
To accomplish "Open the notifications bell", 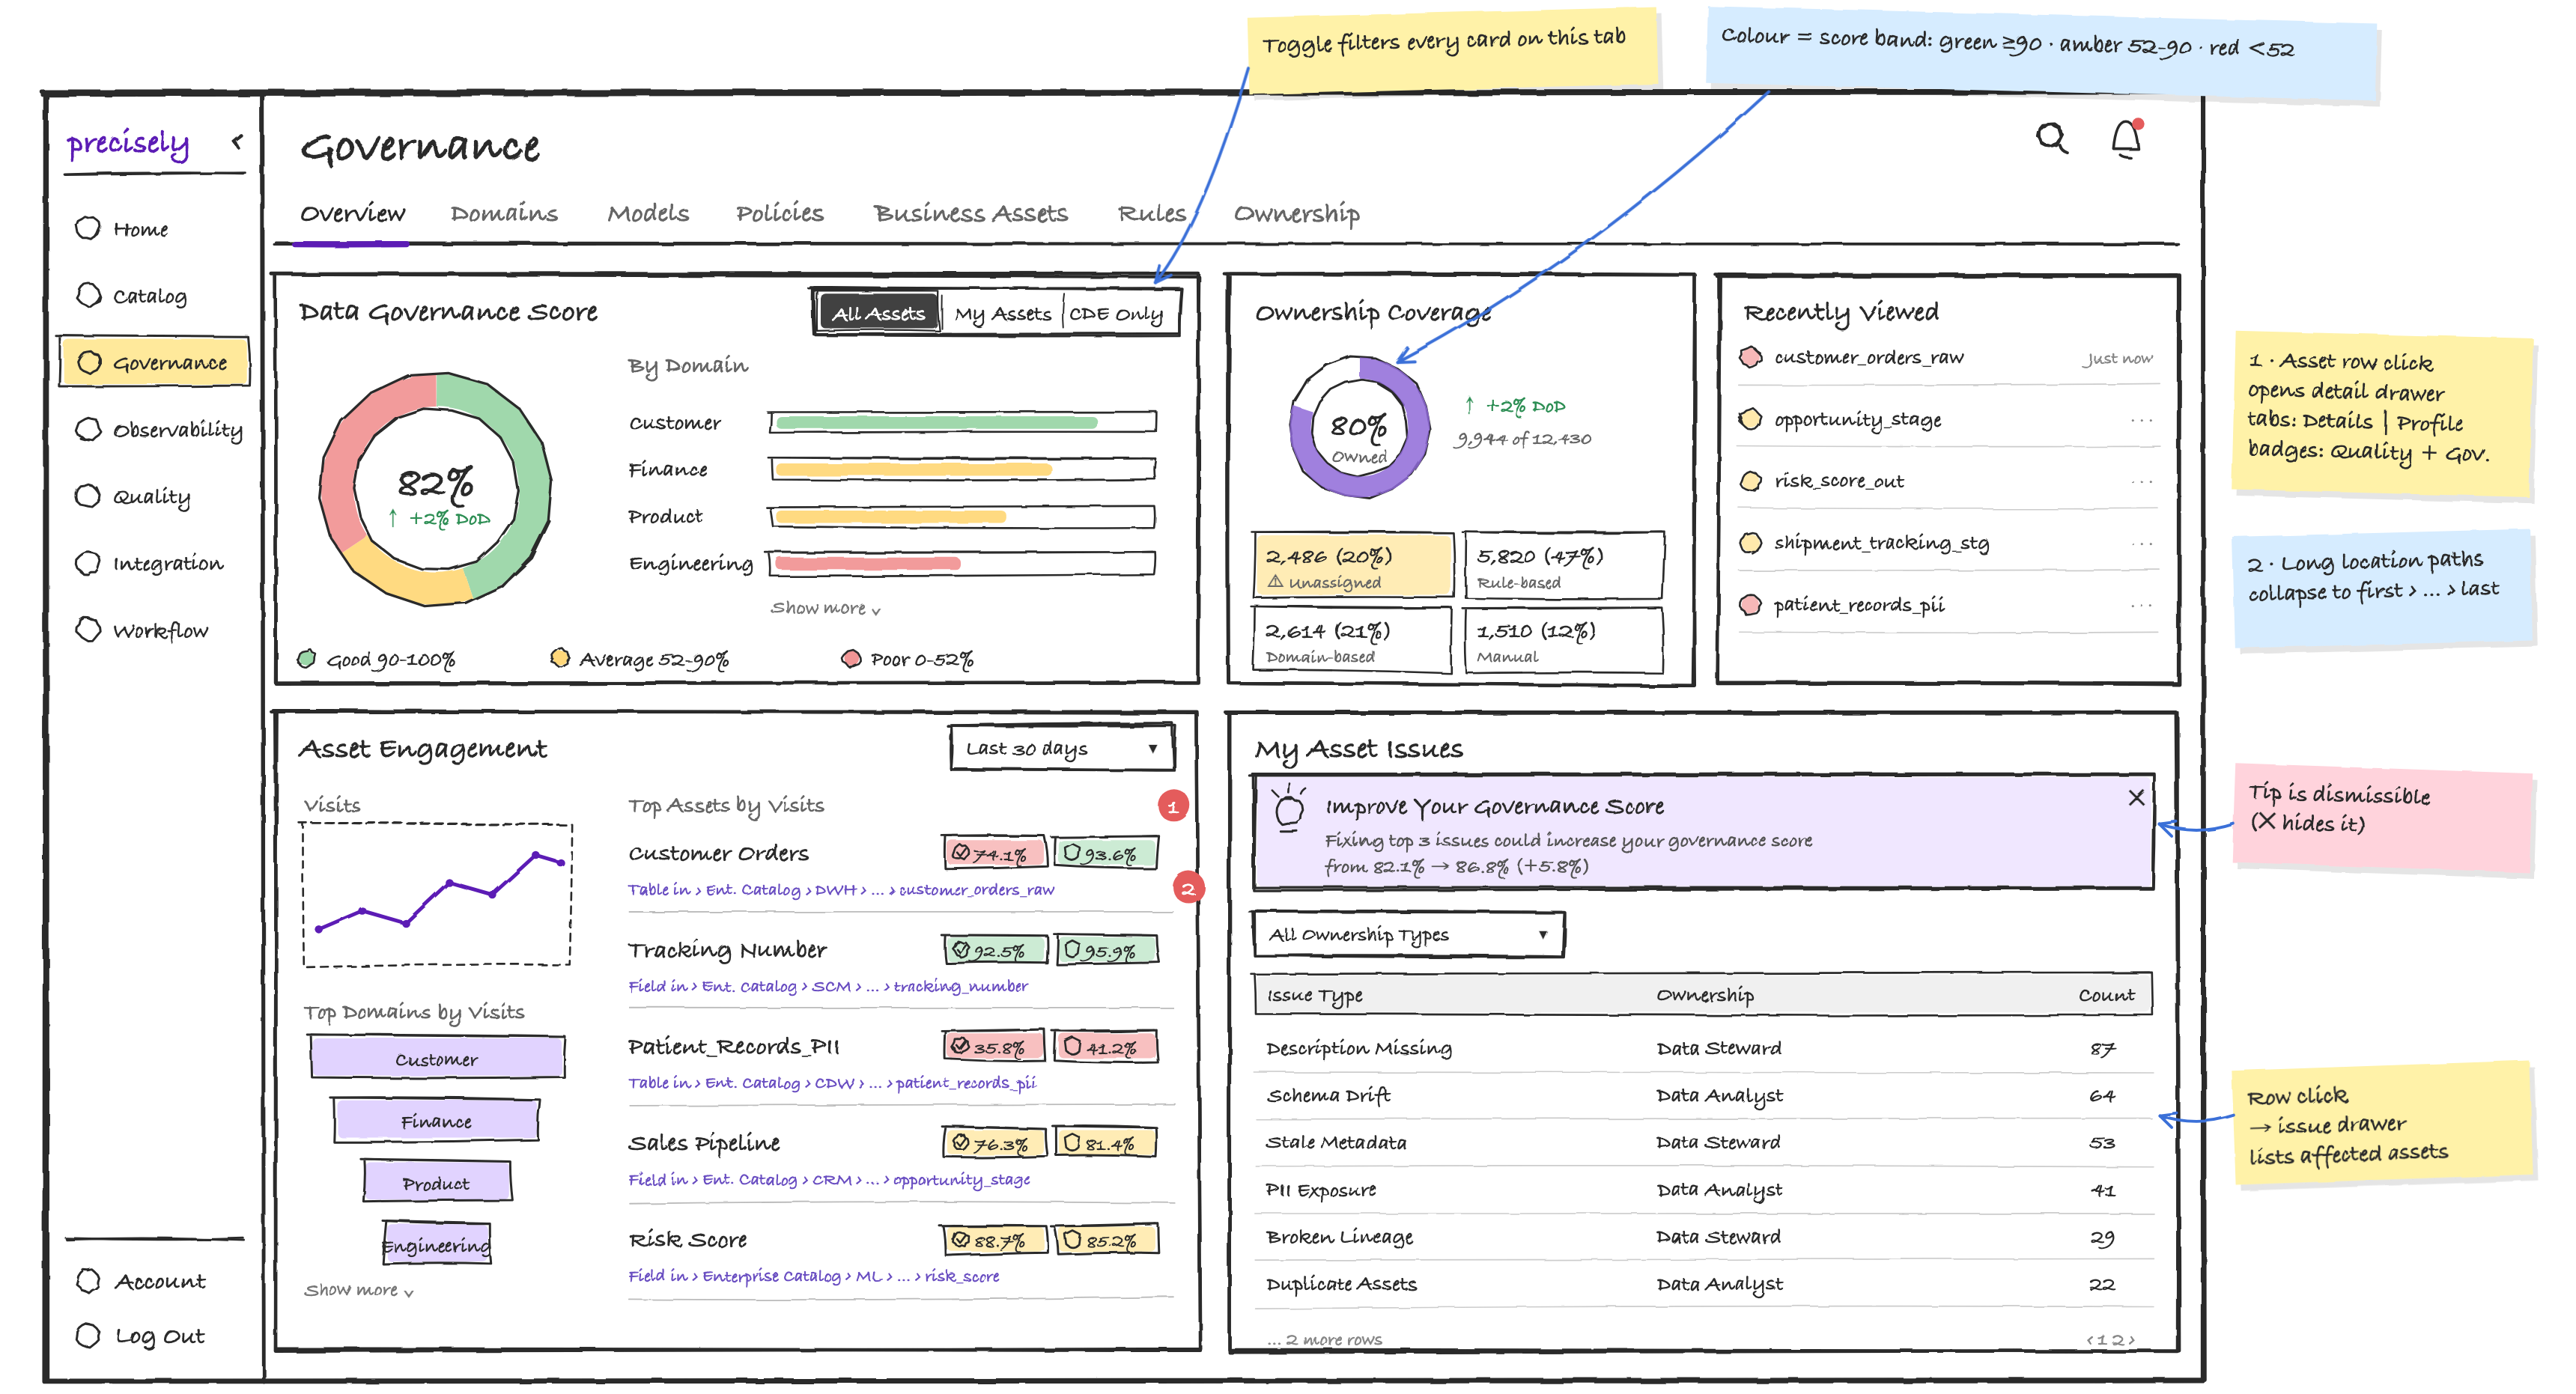I will 2126,138.
